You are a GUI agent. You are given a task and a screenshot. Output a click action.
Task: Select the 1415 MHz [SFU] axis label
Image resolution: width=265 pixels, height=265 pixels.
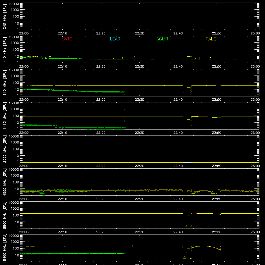pyautogui.click(x=4, y=116)
